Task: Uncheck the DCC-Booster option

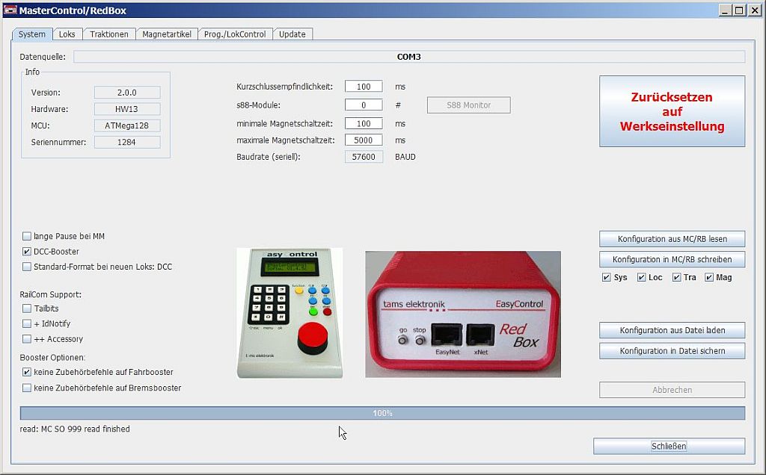Action: pyautogui.click(x=27, y=252)
